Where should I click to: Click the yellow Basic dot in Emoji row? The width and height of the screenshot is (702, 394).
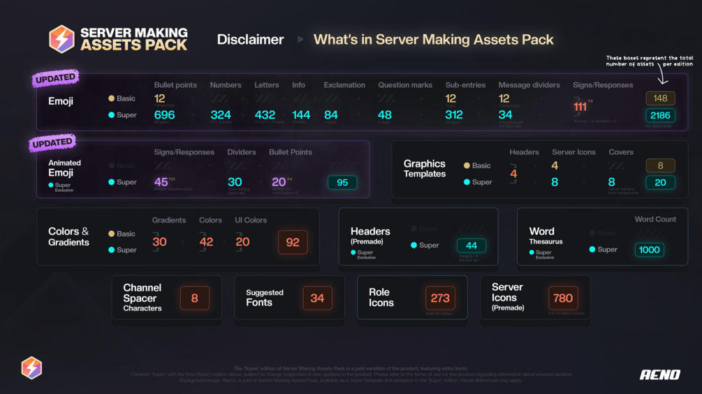112,98
